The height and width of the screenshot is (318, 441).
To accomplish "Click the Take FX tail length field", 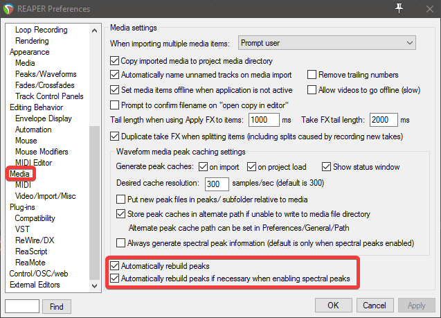I will pyautogui.click(x=384, y=120).
